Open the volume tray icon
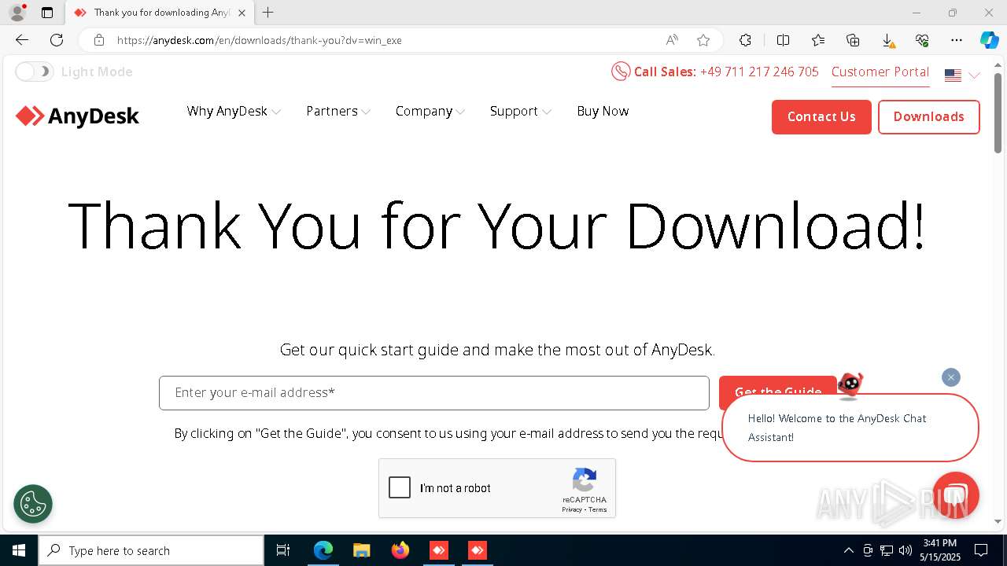 905,550
